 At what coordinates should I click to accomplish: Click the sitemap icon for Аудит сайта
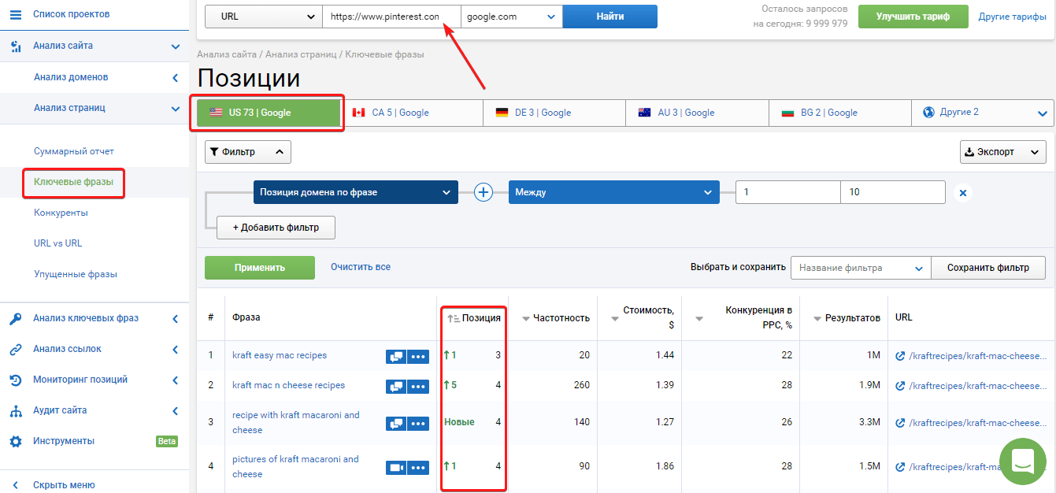(16, 410)
